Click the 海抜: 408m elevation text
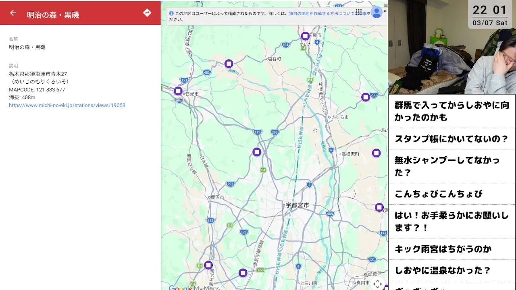516x290 pixels. [x=22, y=97]
